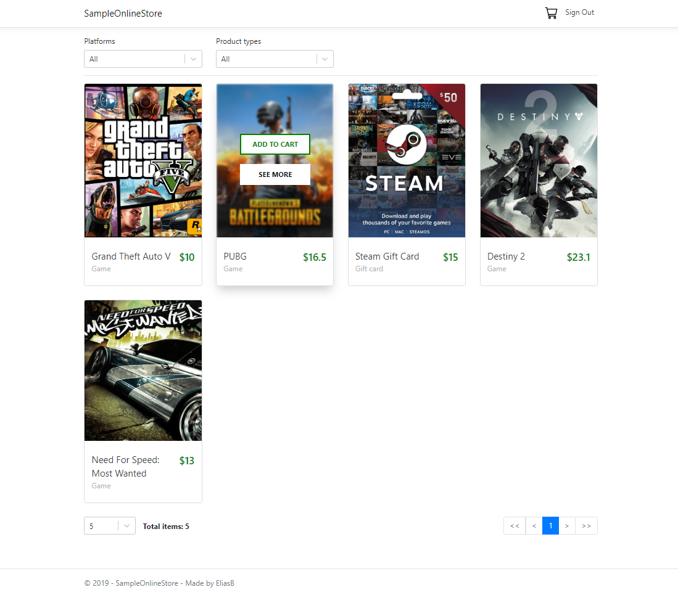Select page 1 in pagination
The height and width of the screenshot is (595, 678).
point(550,526)
